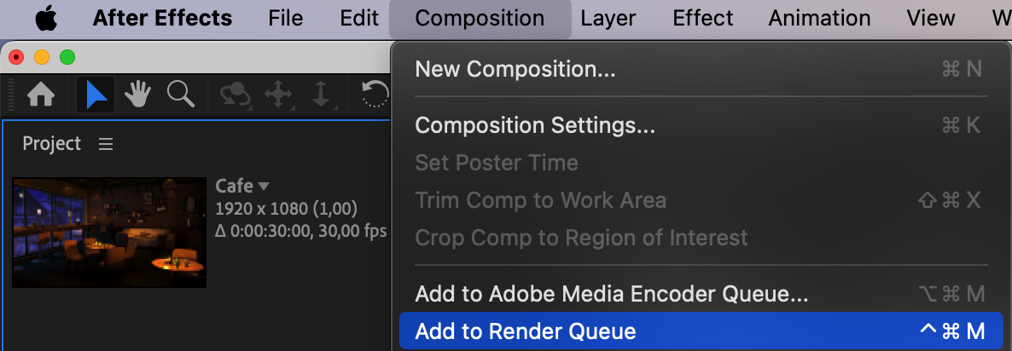Select the Selection arrow tool
This screenshot has width=1012, height=351.
(96, 95)
